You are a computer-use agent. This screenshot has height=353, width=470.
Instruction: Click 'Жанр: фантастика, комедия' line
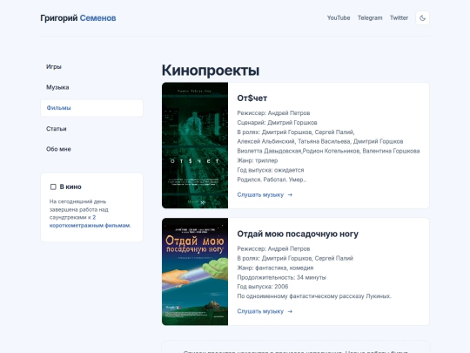275,268
